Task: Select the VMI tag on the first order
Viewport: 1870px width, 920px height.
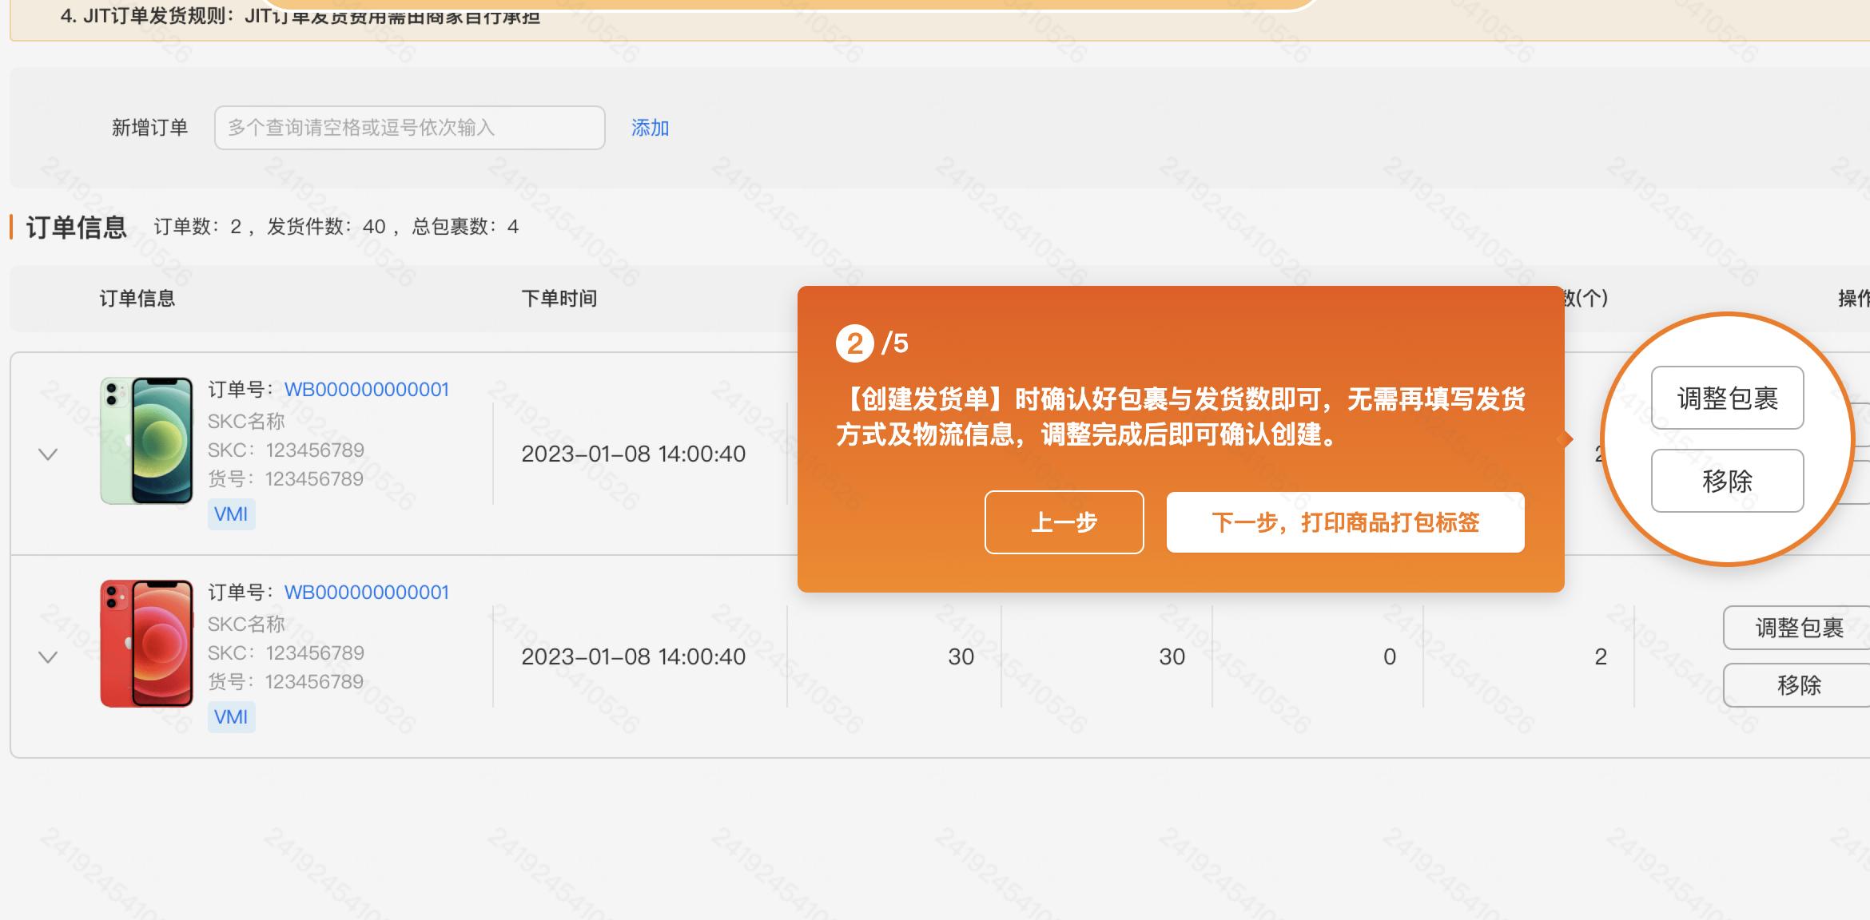Action: (x=231, y=514)
